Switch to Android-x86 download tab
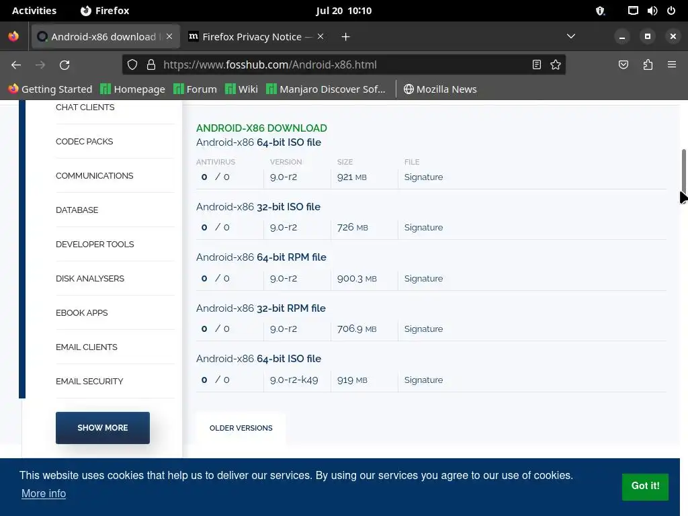The width and height of the screenshot is (688, 516). pyautogui.click(x=105, y=36)
